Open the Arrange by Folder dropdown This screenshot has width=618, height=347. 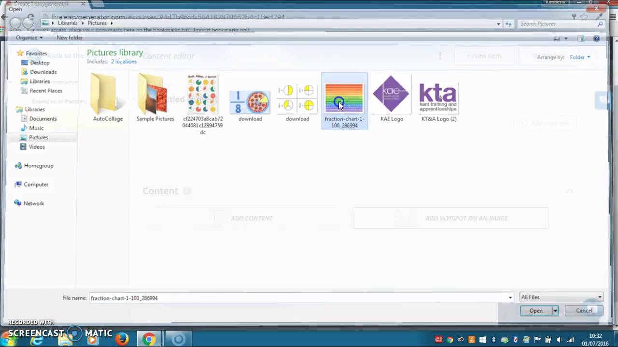coord(580,57)
